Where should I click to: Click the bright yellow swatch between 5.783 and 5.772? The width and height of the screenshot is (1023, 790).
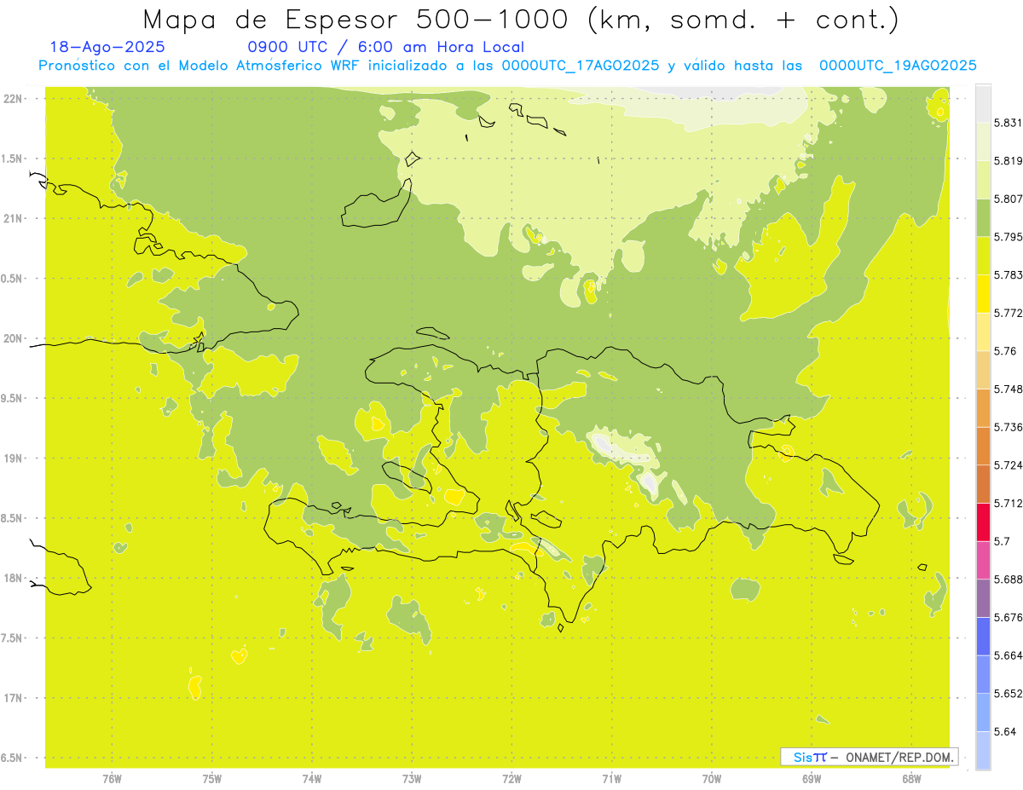click(983, 293)
